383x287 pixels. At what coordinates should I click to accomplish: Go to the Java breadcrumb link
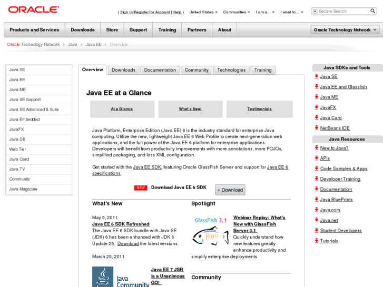[x=73, y=44]
